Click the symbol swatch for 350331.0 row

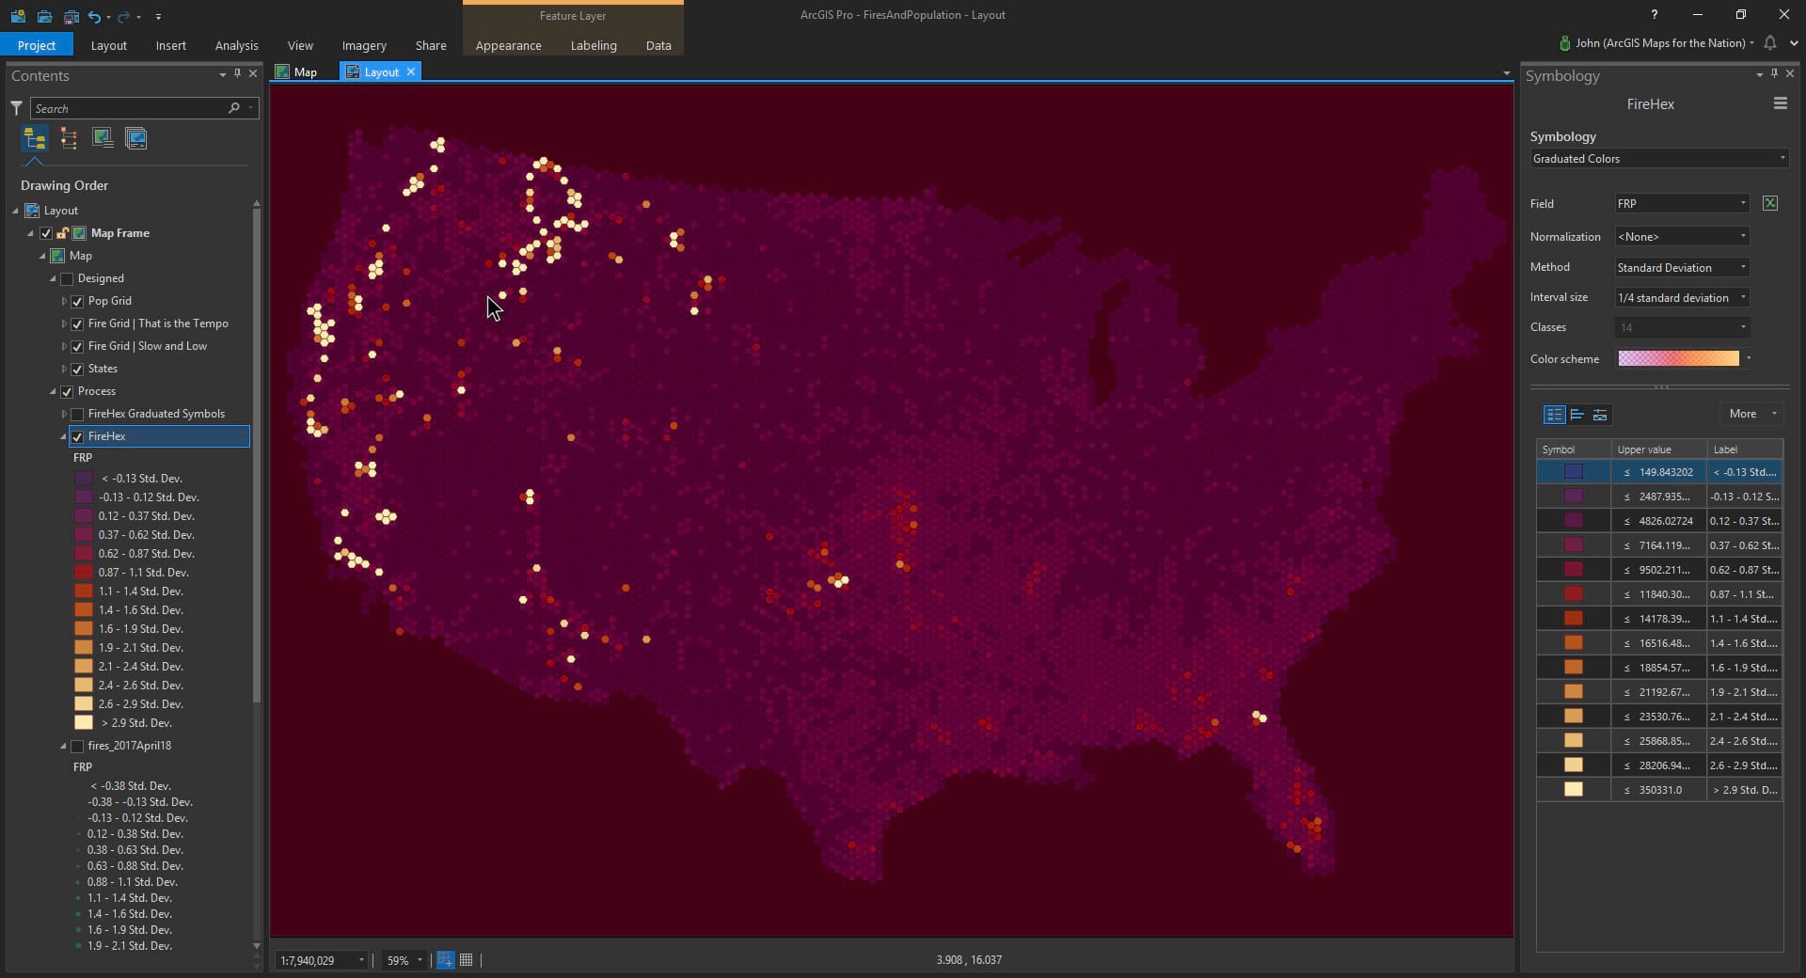tap(1574, 790)
